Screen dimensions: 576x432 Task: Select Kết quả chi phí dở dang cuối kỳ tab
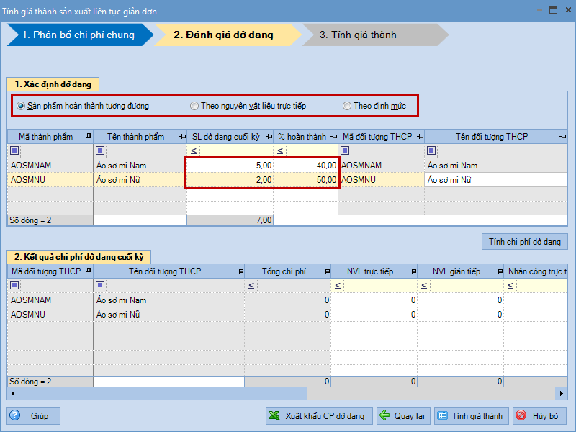click(x=78, y=257)
